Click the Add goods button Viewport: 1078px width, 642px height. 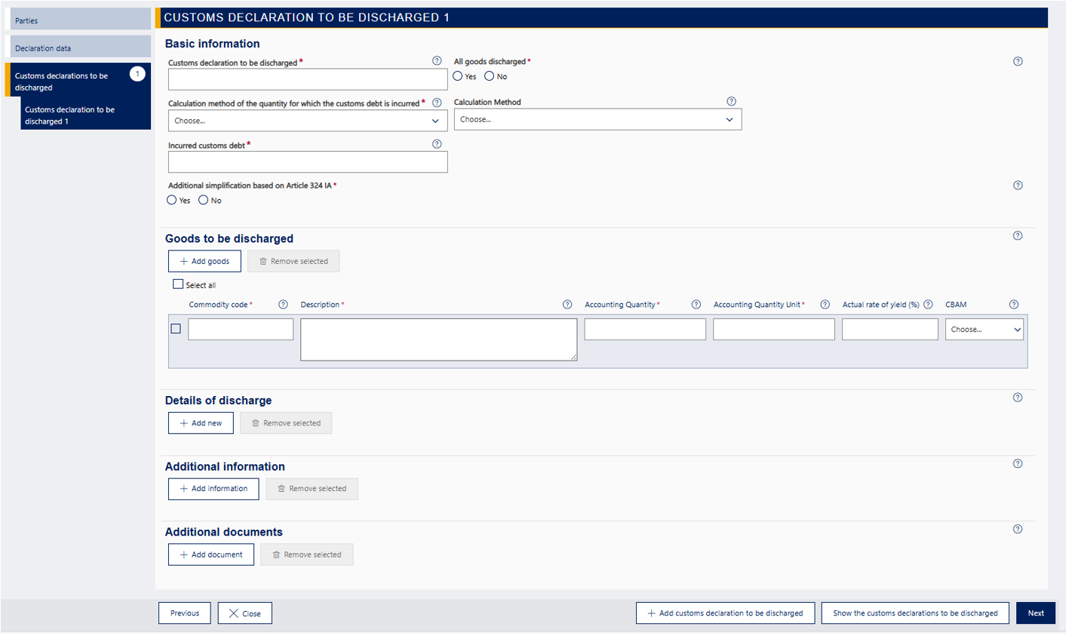coord(204,261)
